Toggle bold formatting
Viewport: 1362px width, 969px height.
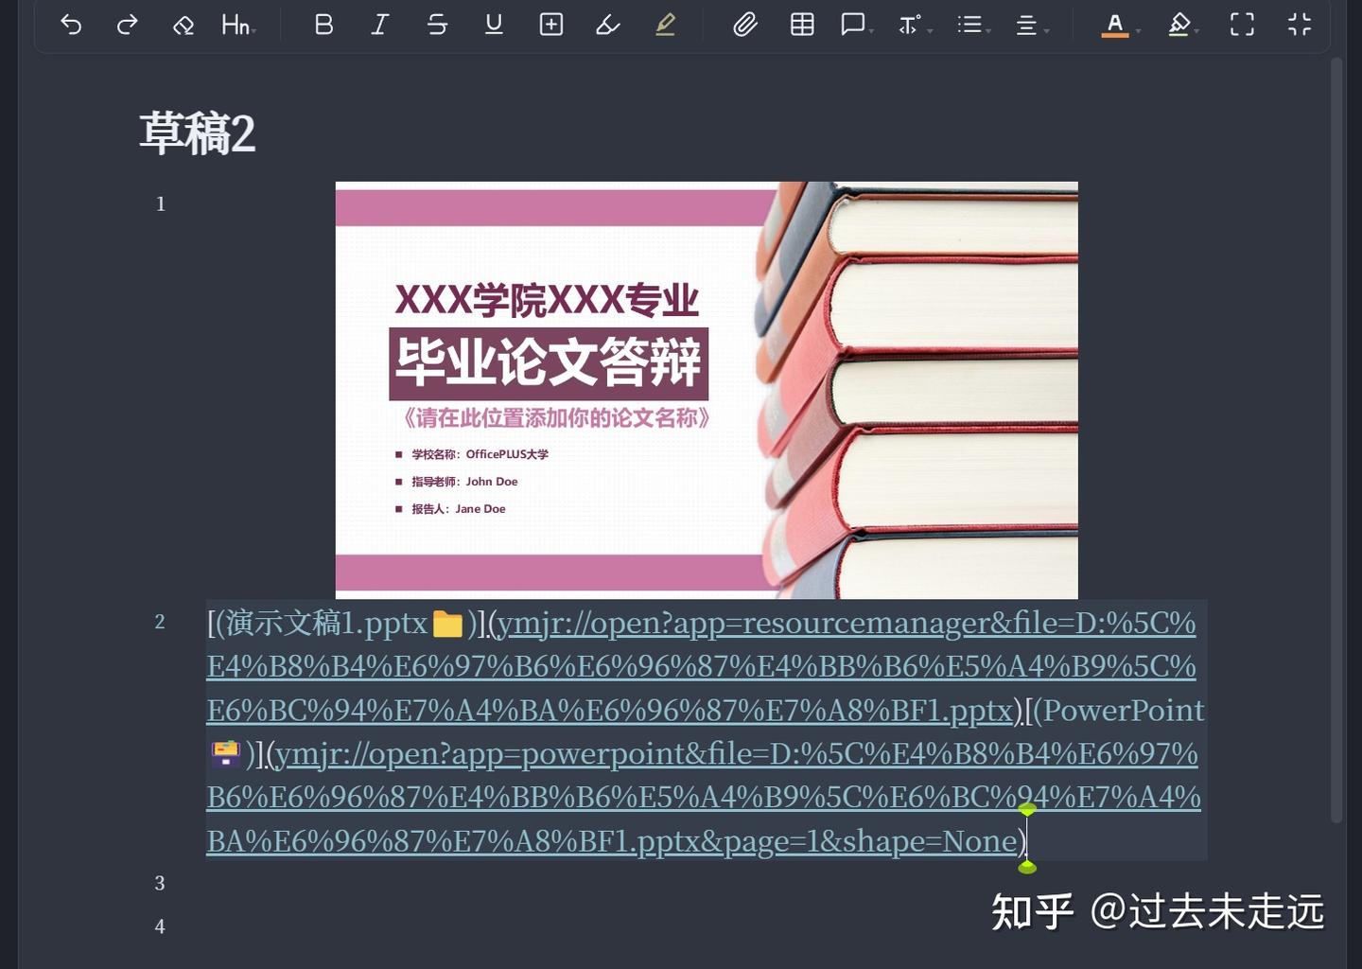click(x=323, y=26)
